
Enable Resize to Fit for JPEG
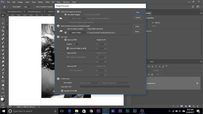[95, 40]
